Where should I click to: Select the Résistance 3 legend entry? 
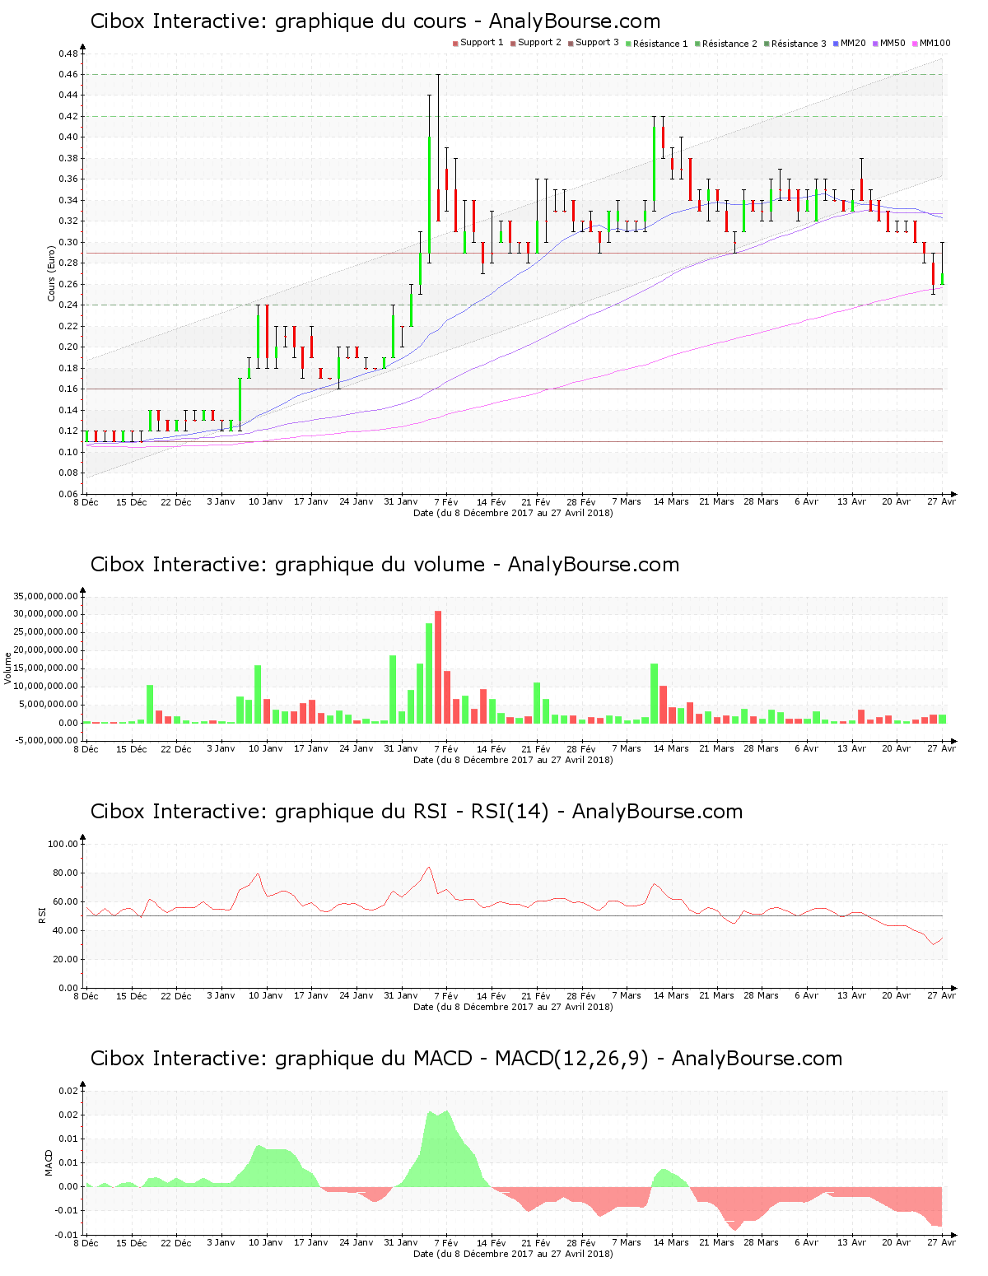click(795, 44)
